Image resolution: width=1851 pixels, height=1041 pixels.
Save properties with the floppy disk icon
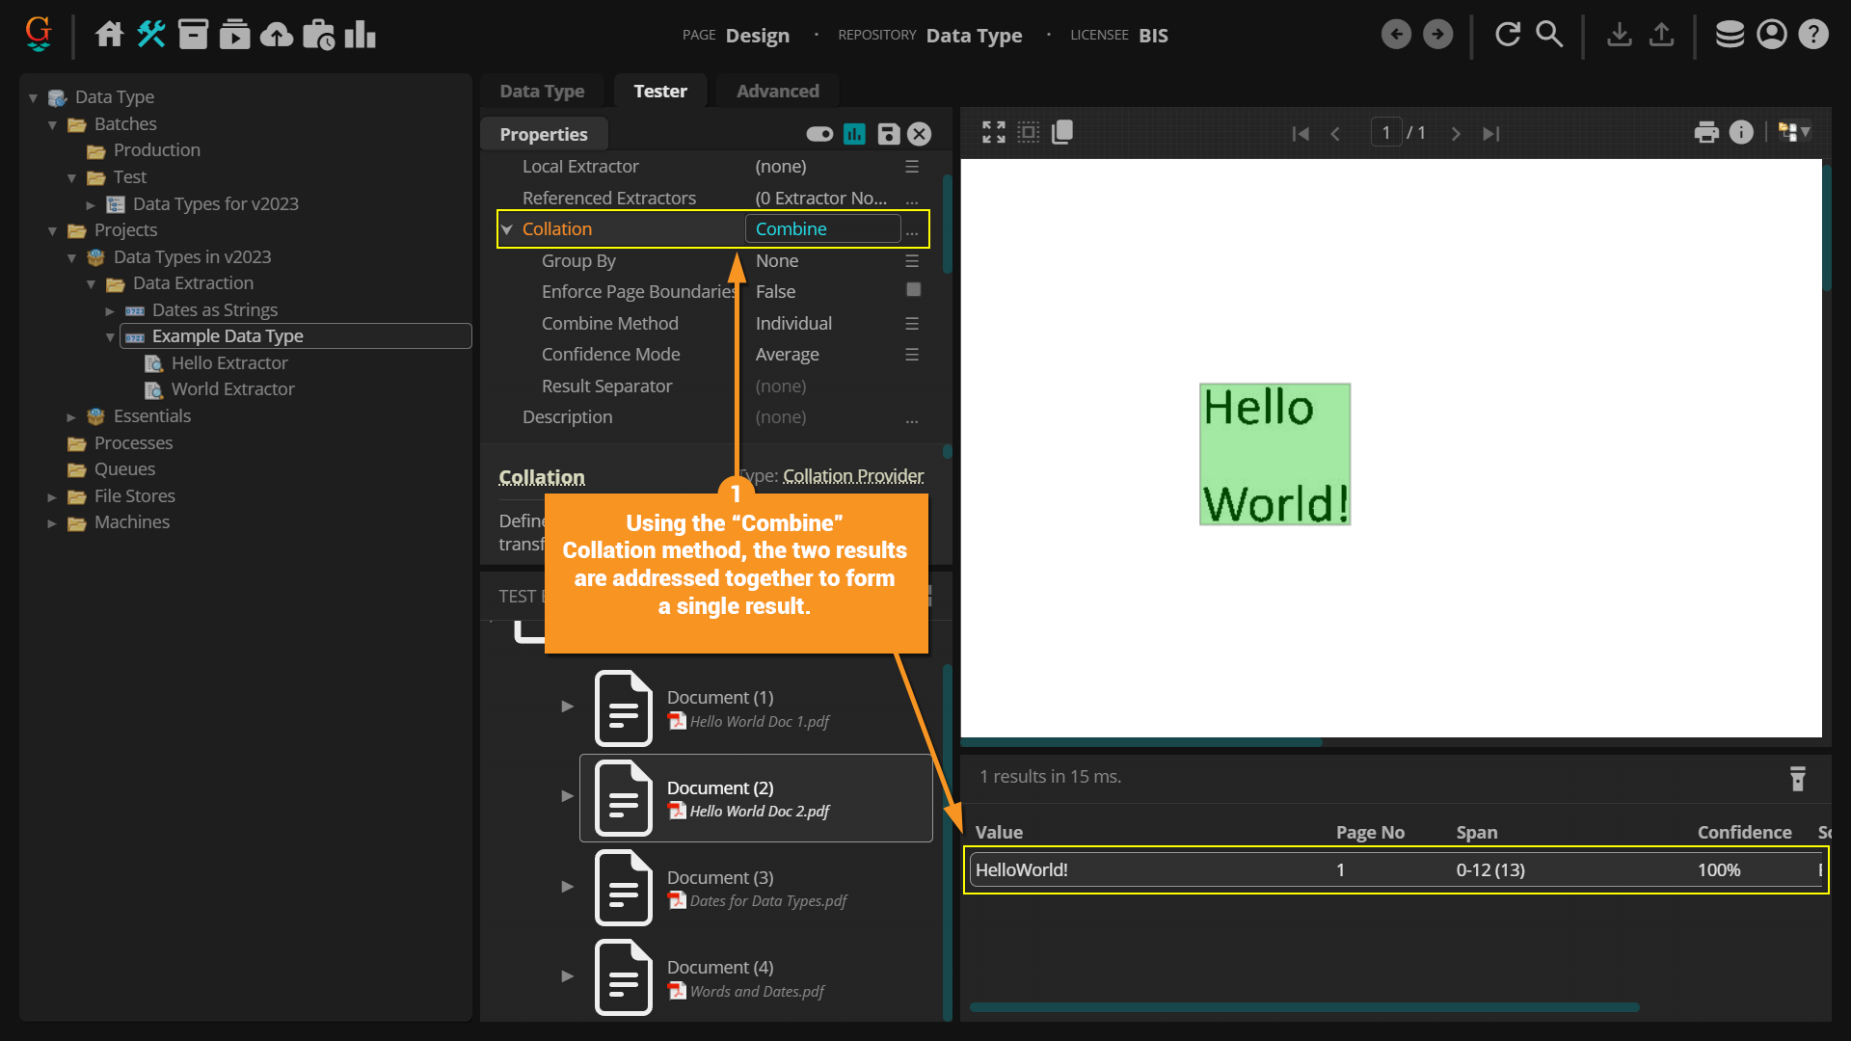click(x=888, y=134)
